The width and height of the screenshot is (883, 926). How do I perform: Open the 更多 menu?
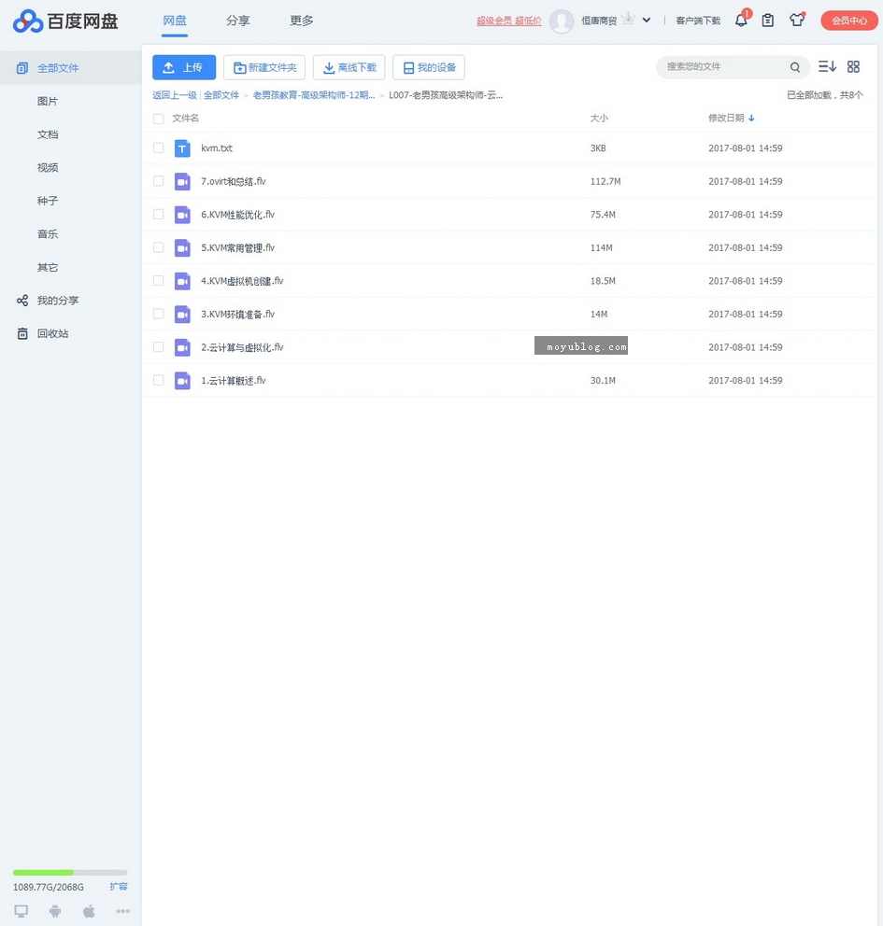tap(301, 20)
